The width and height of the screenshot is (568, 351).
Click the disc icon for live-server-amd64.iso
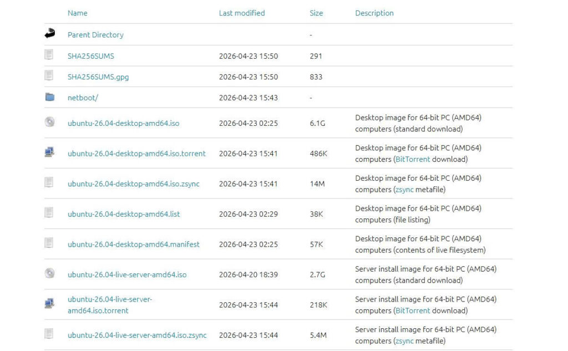pyautogui.click(x=49, y=273)
